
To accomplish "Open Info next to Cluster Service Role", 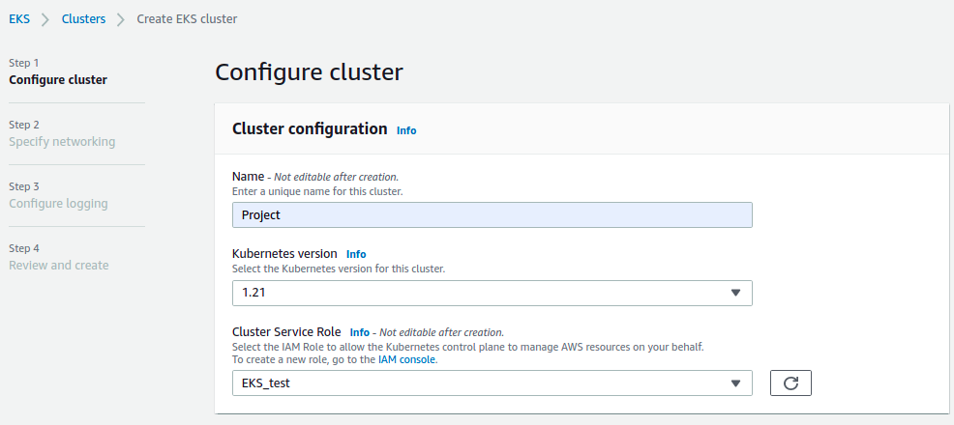I will (x=360, y=332).
